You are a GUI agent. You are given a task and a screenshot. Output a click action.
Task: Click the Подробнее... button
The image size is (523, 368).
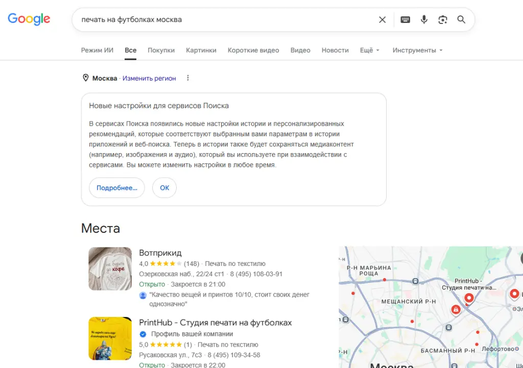click(117, 188)
